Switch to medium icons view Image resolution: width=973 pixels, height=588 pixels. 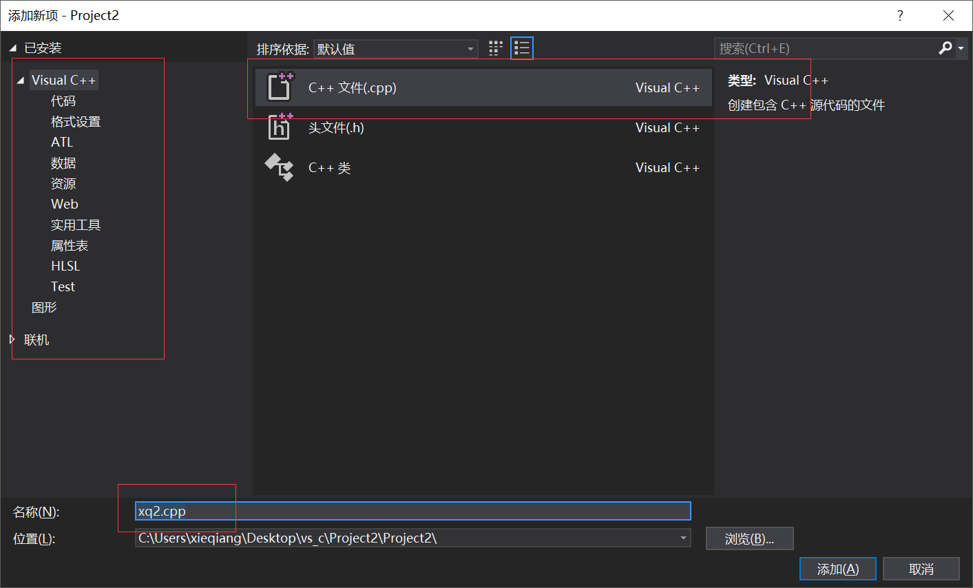tap(494, 48)
